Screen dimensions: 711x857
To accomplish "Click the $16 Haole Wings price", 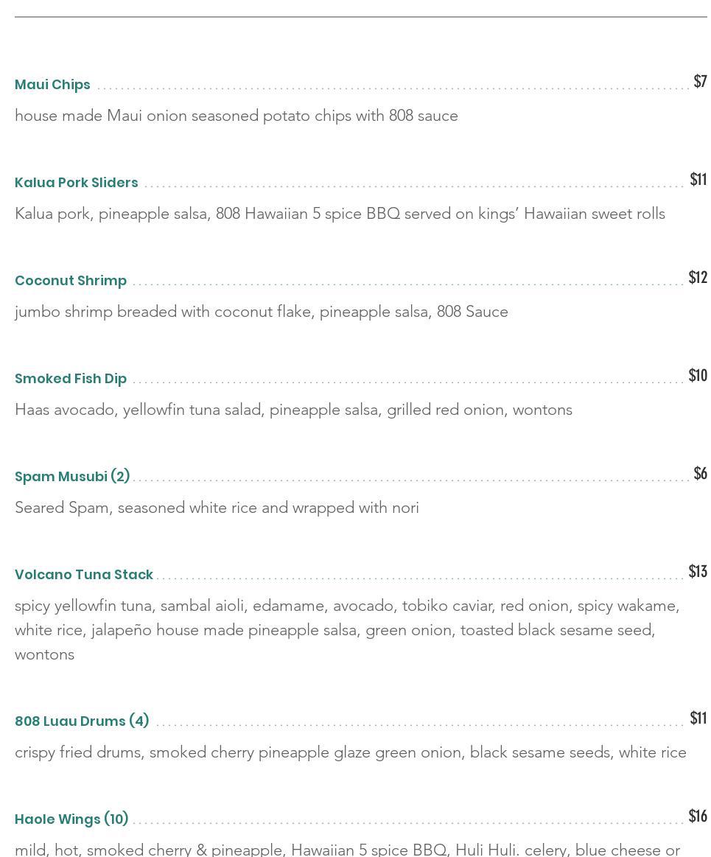I will tap(698, 816).
